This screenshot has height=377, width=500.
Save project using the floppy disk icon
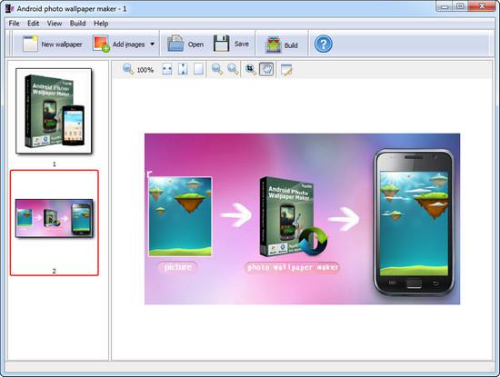[x=221, y=44]
